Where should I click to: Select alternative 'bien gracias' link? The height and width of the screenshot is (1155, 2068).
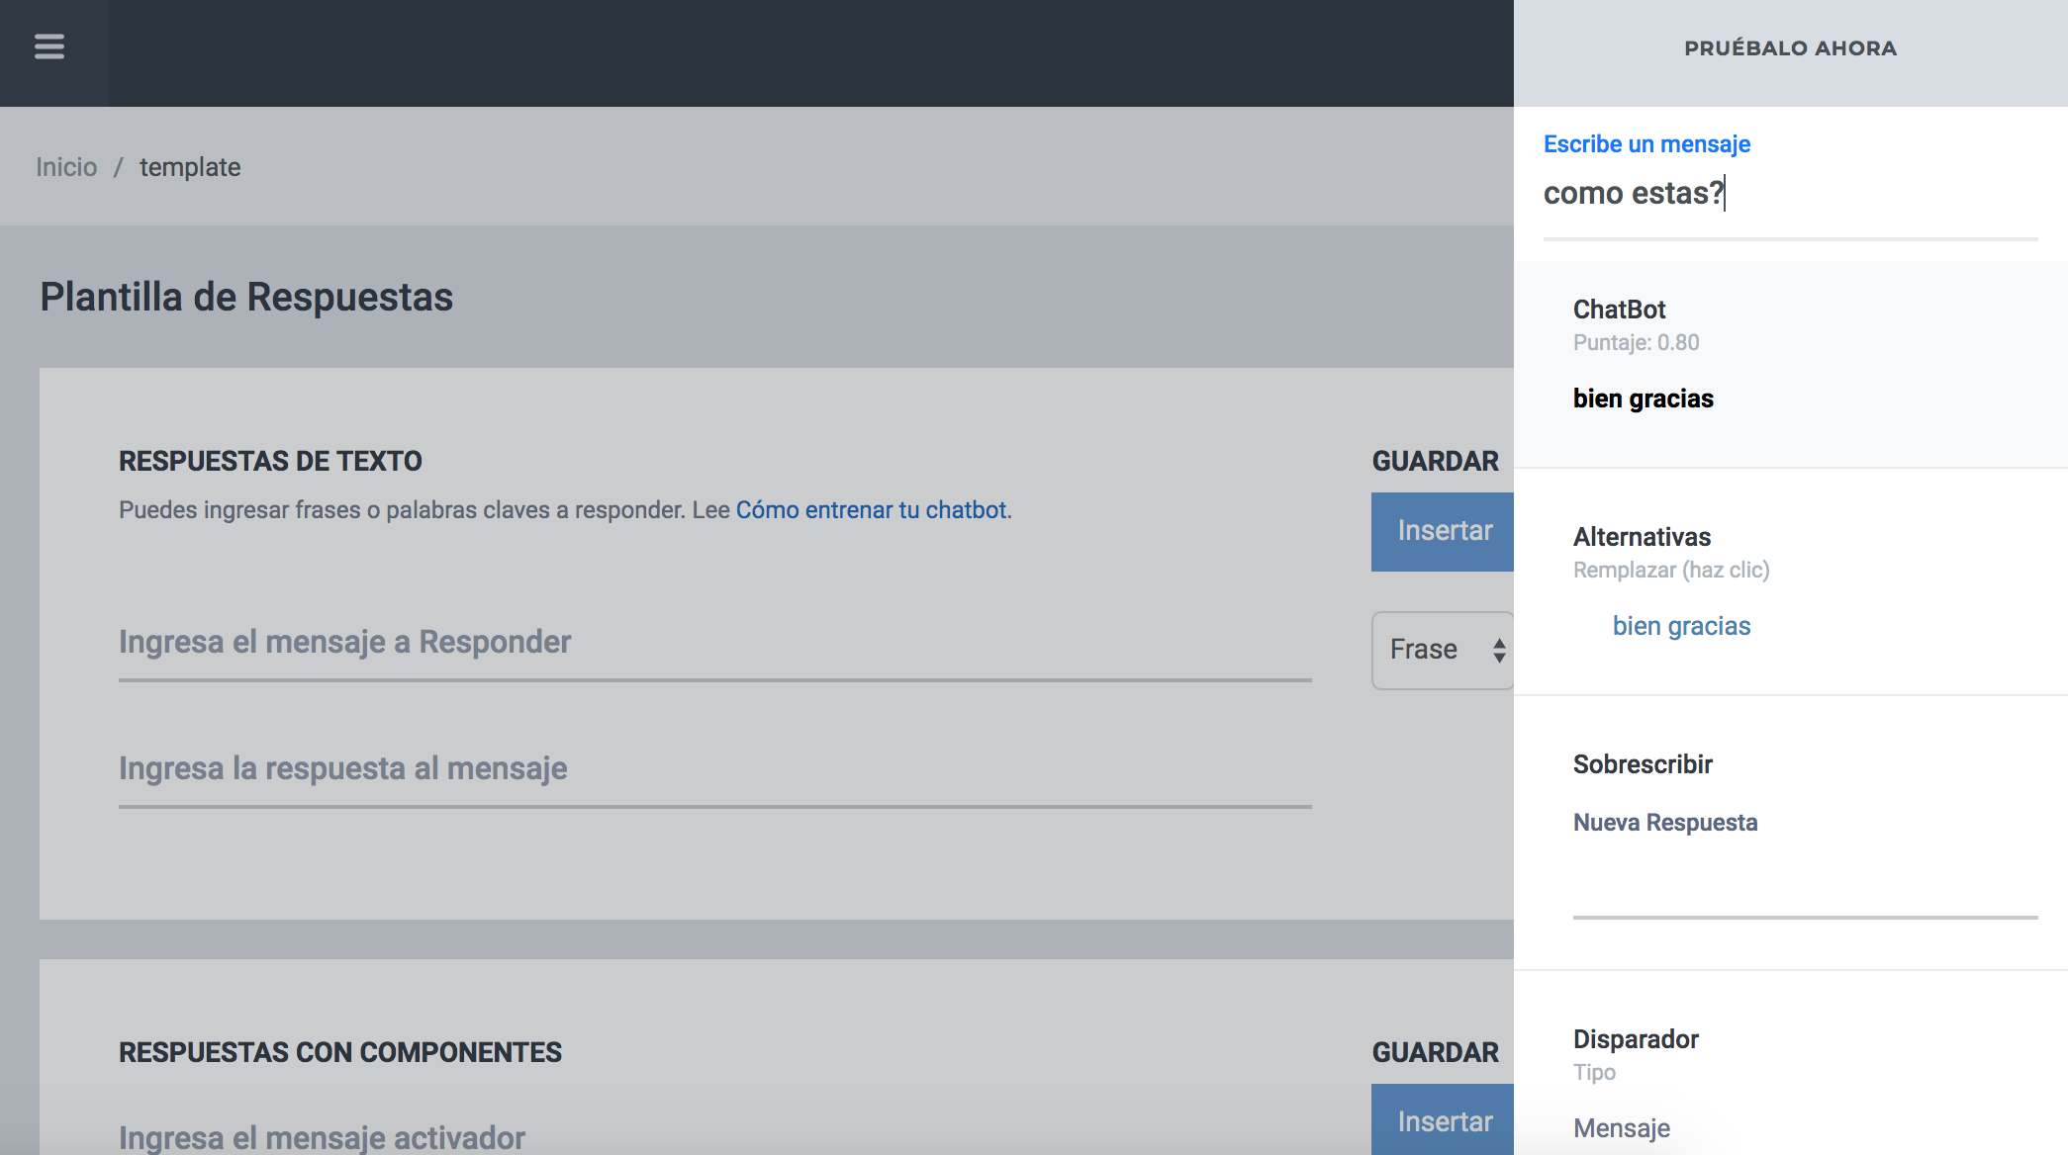[1681, 626]
